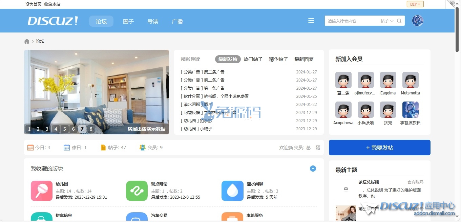This screenshot has height=222, width=461.
Task: Open the user avatar in header
Action: coord(417,21)
